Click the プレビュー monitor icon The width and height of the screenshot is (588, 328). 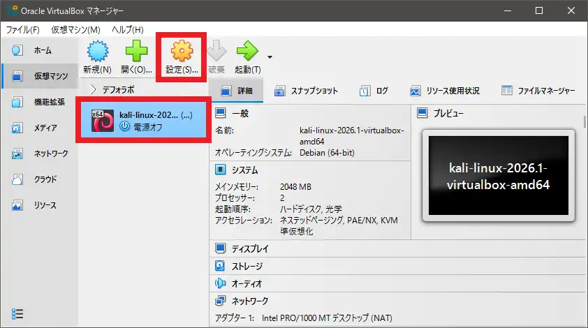422,113
